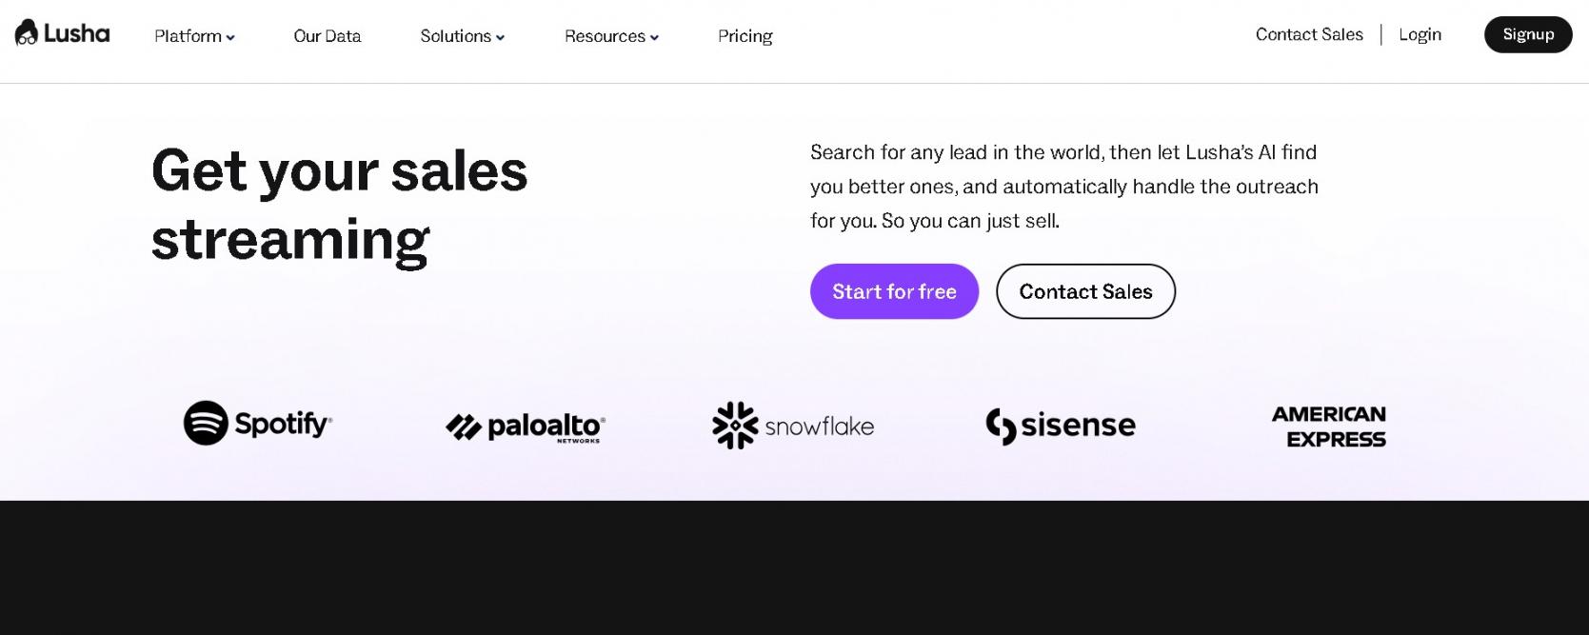Click the Lusha logo icon
Viewport: 1589px width, 635px height.
(27, 33)
